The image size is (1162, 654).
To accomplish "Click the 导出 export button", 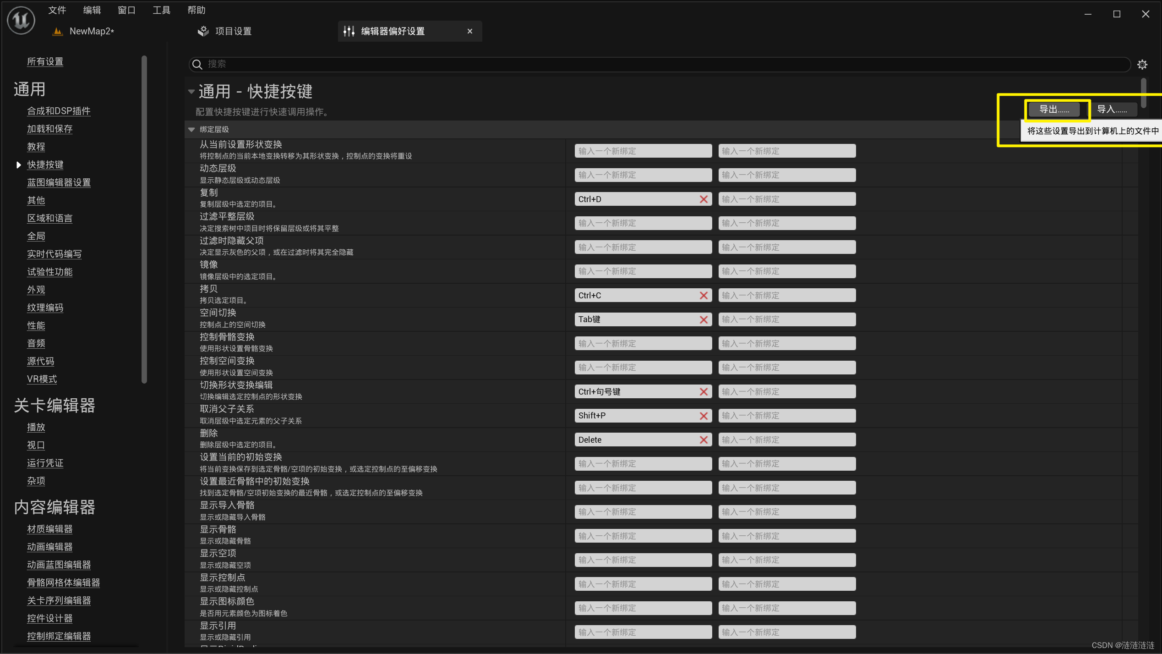I will pyautogui.click(x=1054, y=109).
